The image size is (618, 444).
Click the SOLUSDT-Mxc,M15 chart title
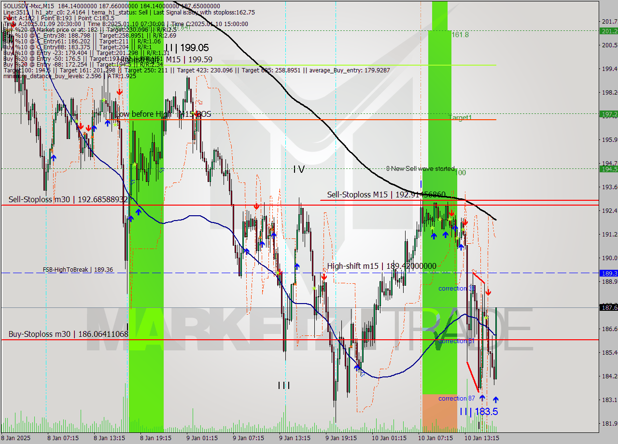28,6
